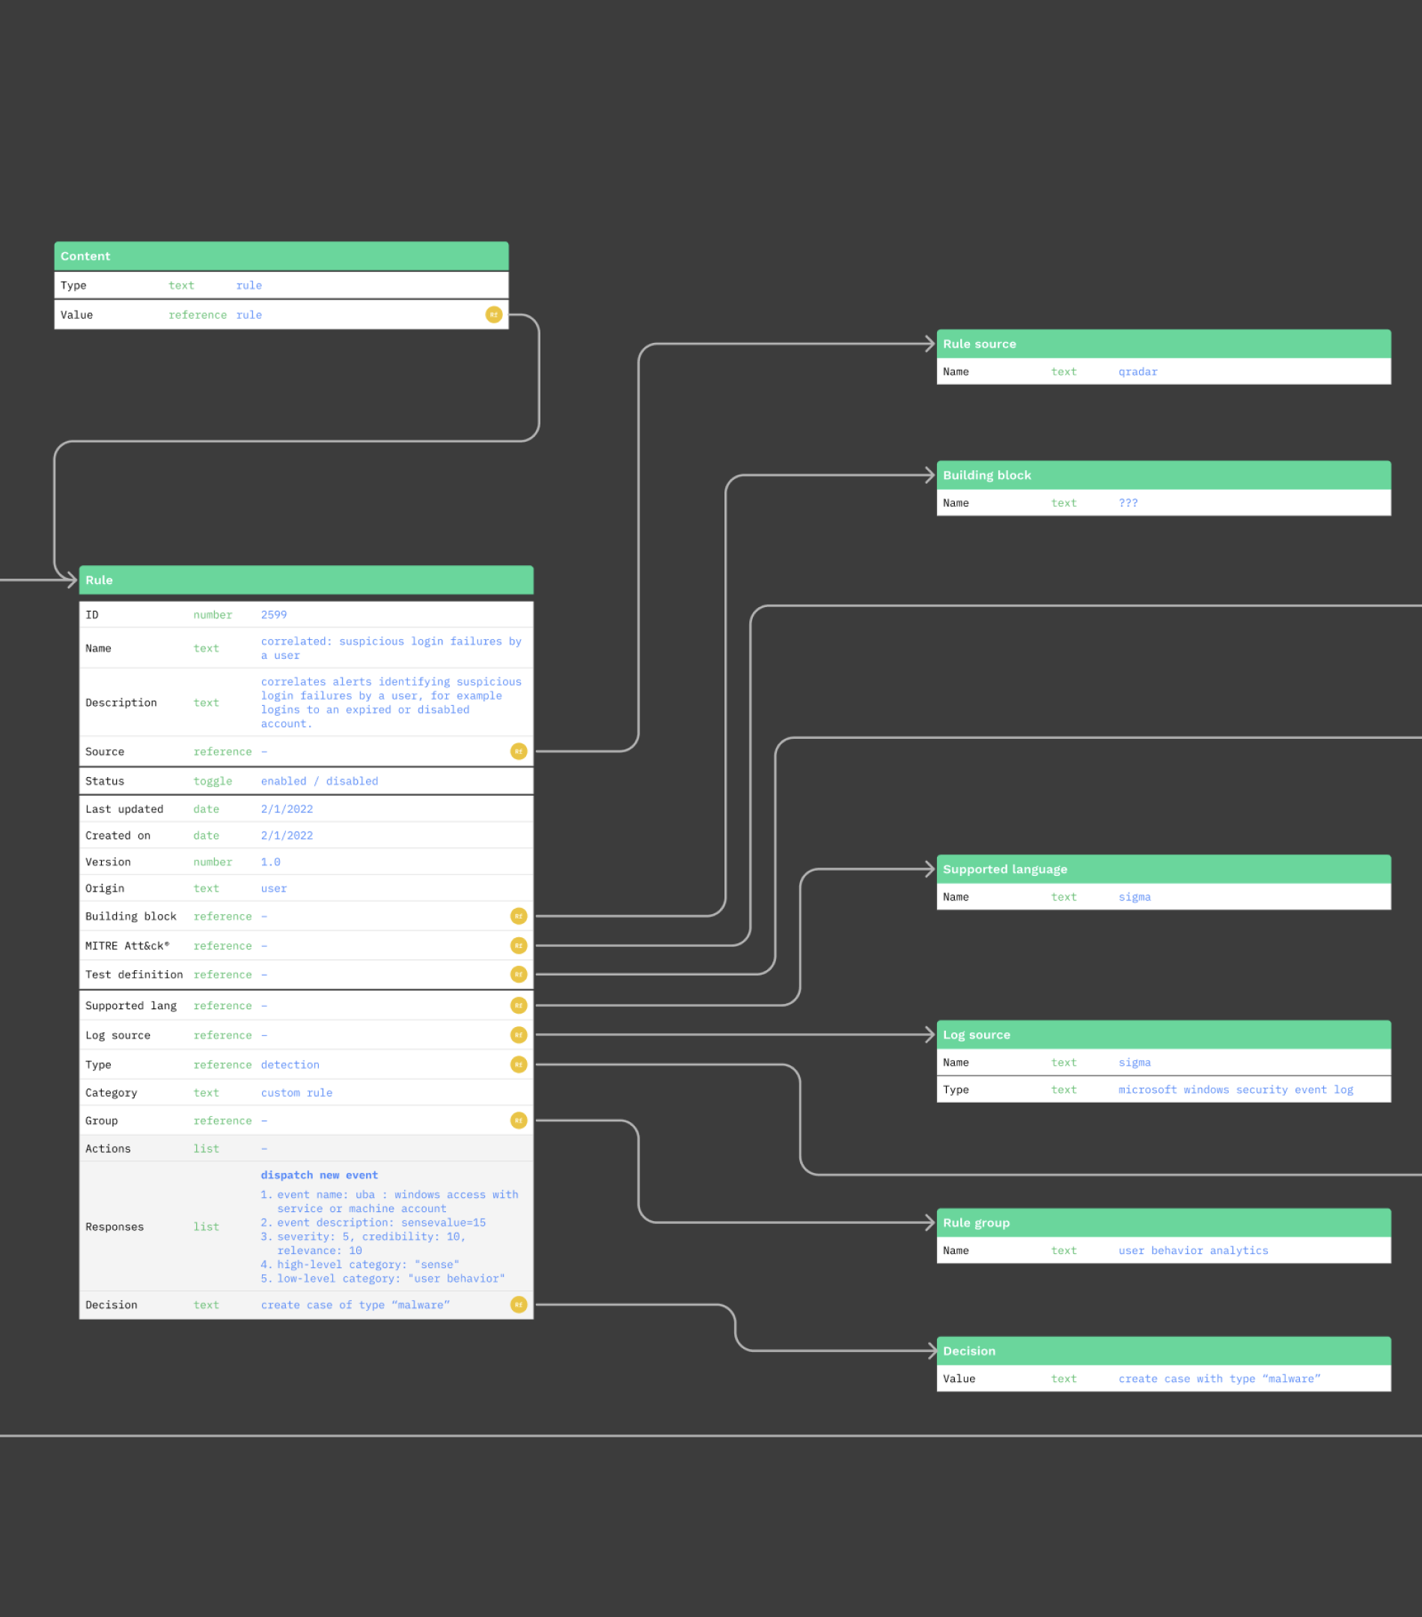Click the reference icon in Test definition row
This screenshot has width=1422, height=1617.
point(519,975)
